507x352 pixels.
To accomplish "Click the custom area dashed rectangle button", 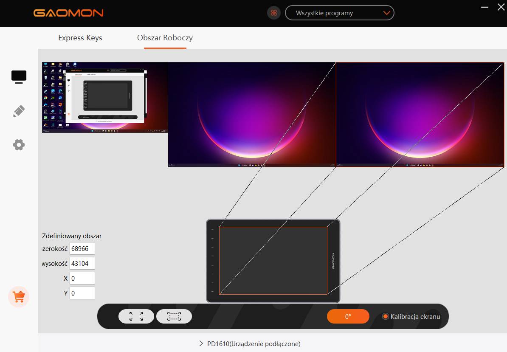I will 174,316.
